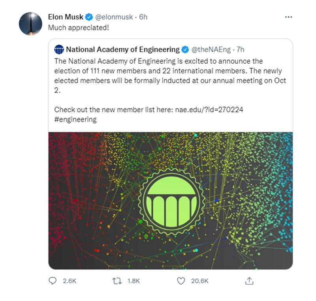The height and width of the screenshot is (301, 316).
Task: Like the tweet with the heart icon
Action: point(181,281)
